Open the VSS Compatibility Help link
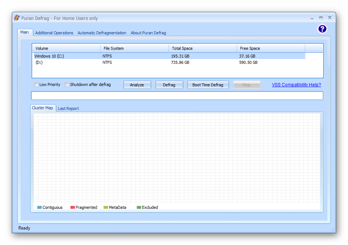 click(x=296, y=85)
